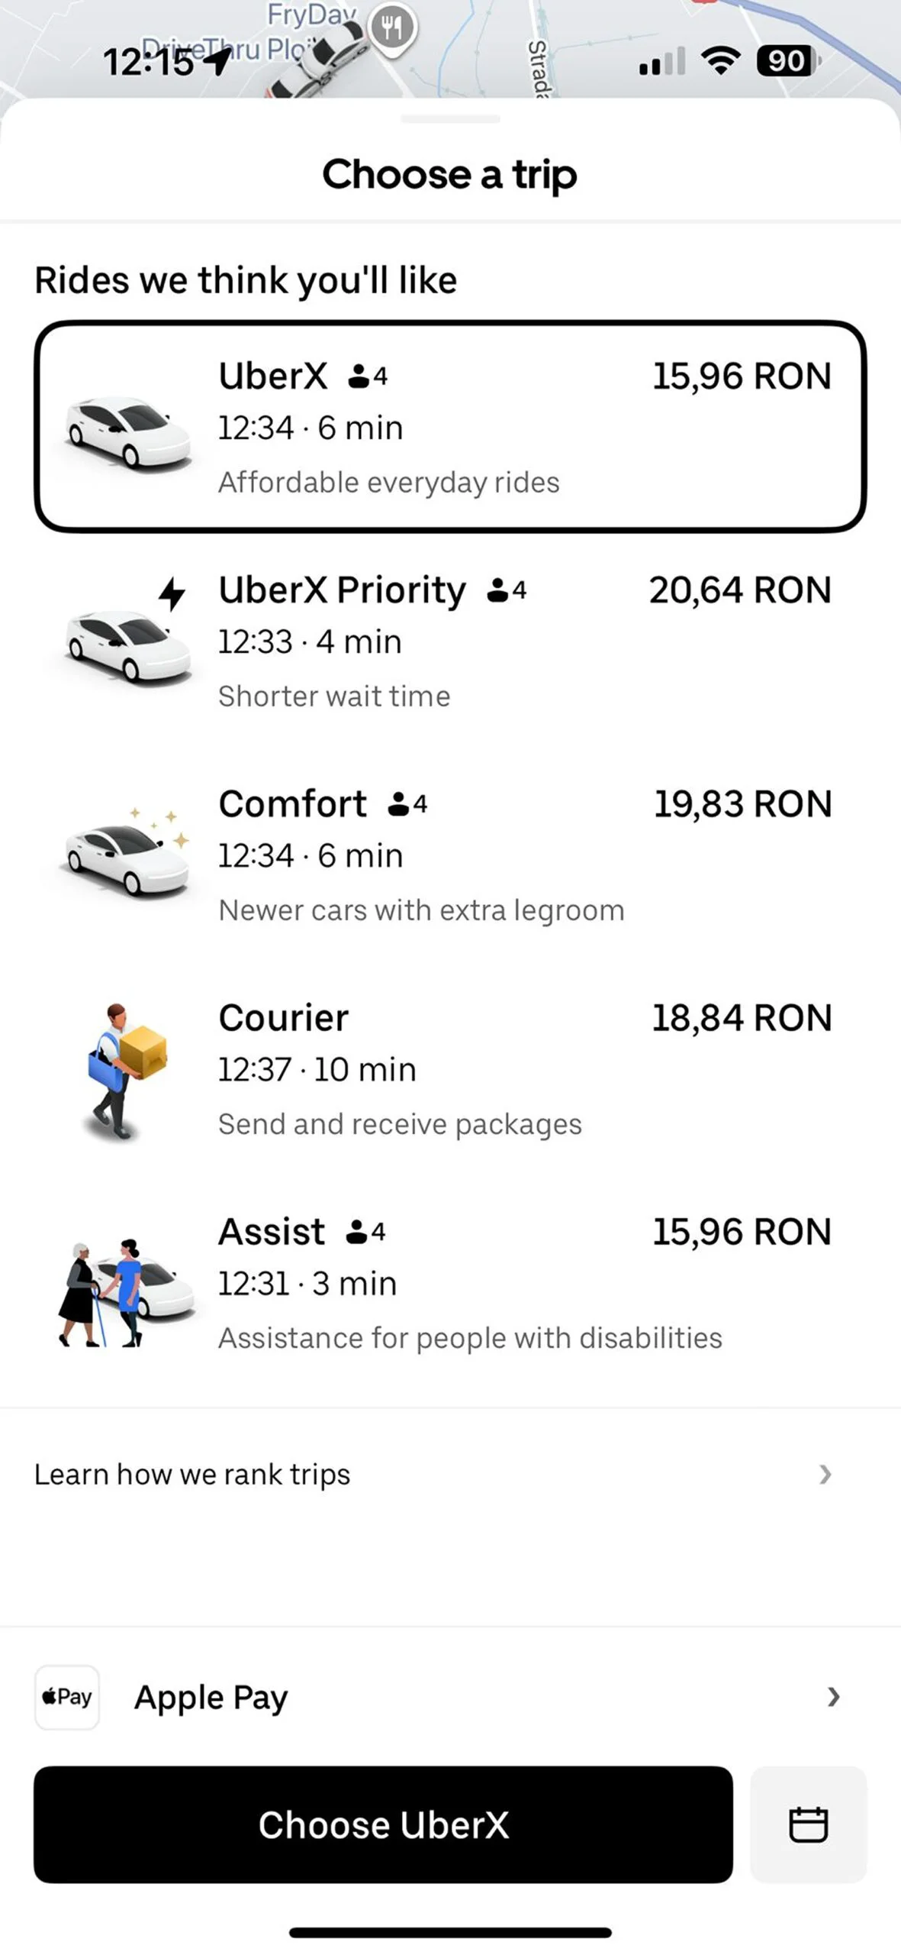Tap the UberX Priority lightning bolt icon
901x1955 pixels.
pos(172,593)
